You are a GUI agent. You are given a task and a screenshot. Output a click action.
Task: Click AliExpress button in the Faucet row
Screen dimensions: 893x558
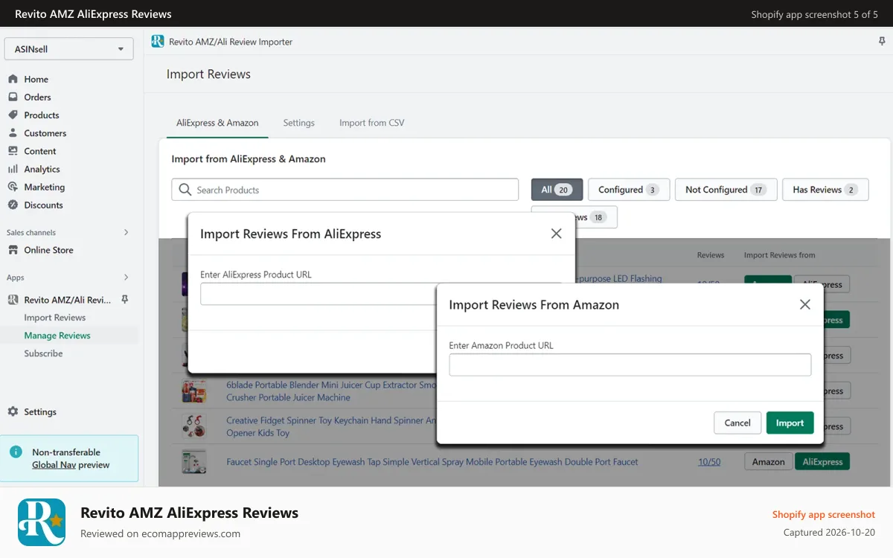coord(822,462)
